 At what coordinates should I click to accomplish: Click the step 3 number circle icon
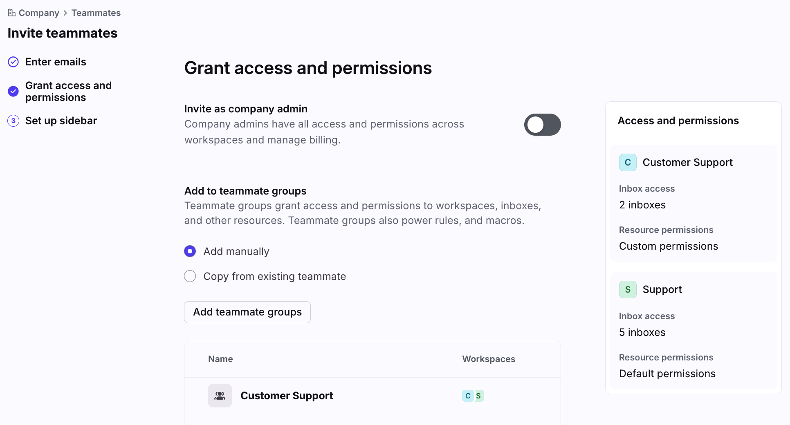point(13,121)
